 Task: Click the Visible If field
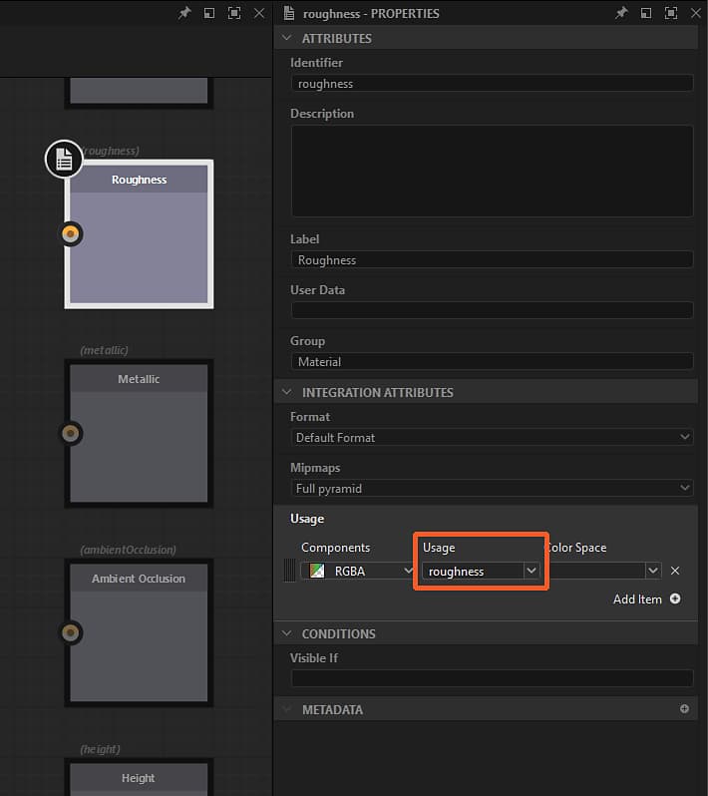click(x=492, y=678)
